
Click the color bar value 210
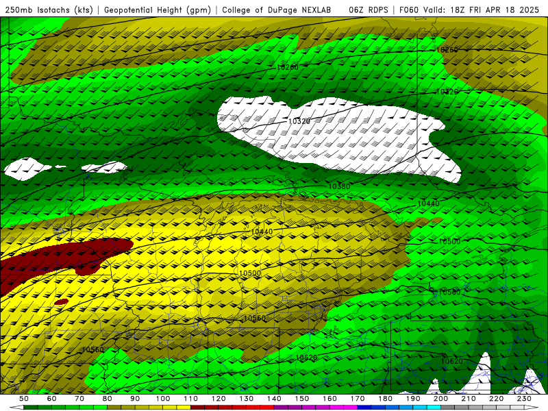click(469, 399)
